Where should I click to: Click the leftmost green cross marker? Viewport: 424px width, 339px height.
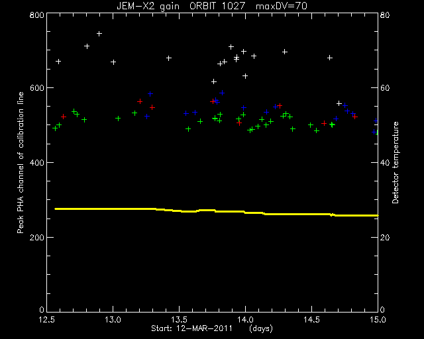tap(55, 128)
